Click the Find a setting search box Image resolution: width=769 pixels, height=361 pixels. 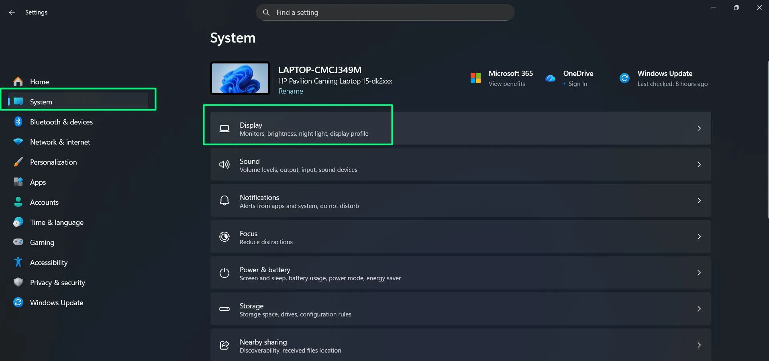click(x=385, y=12)
